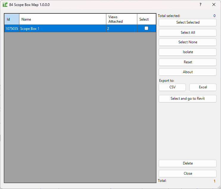
Task: Export the list to CSV
Action: 172,87
